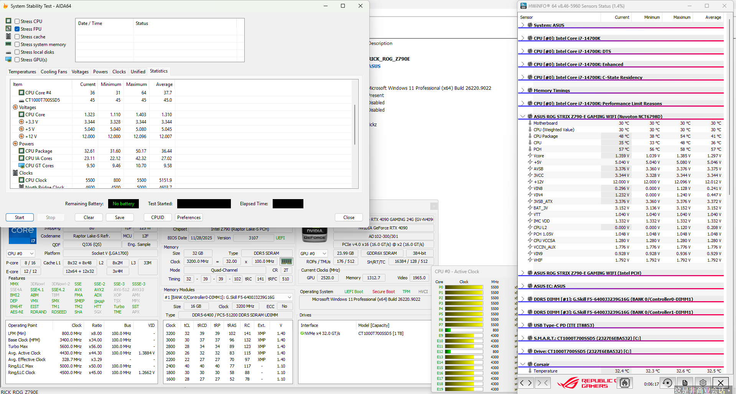Click the Clocks group icon in statistics list

point(15,173)
